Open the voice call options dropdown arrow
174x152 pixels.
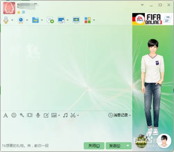point(12,20)
